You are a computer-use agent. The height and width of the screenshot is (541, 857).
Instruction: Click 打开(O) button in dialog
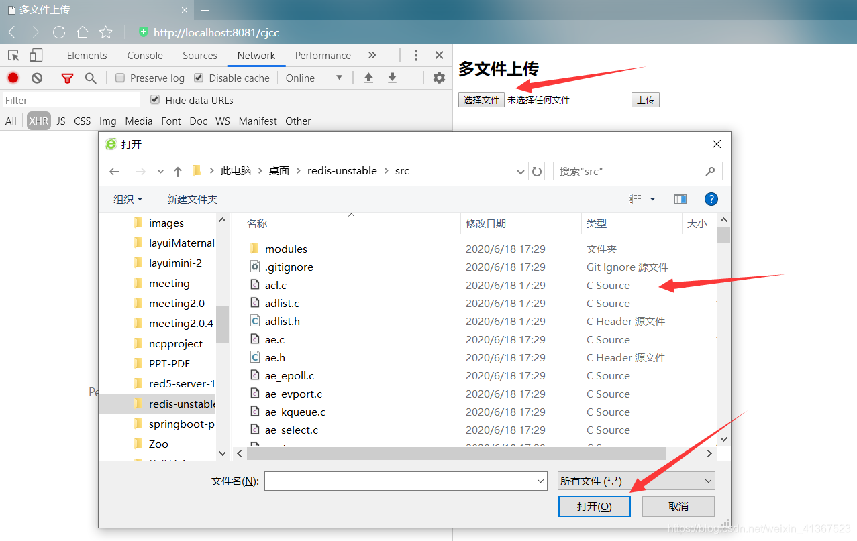pos(595,506)
